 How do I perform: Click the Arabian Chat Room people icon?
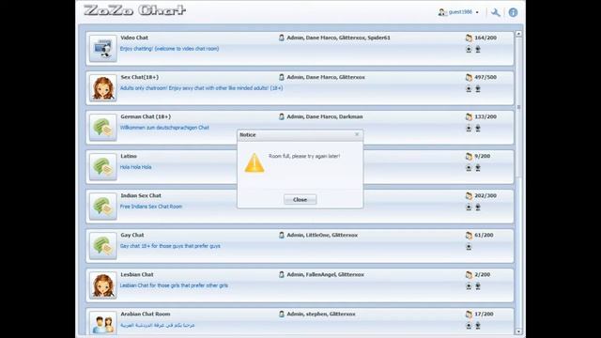(x=102, y=324)
